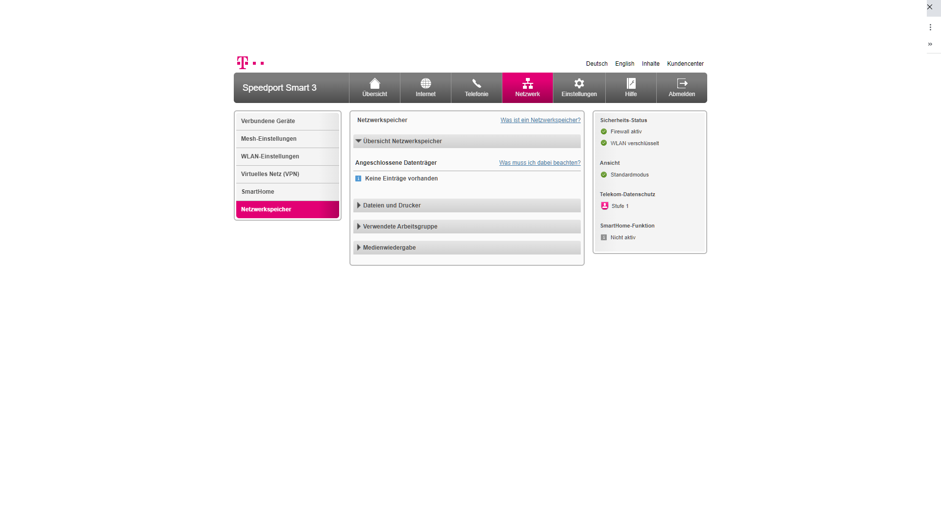Open Mesh-Einstellungen in the sidebar

pyautogui.click(x=288, y=139)
